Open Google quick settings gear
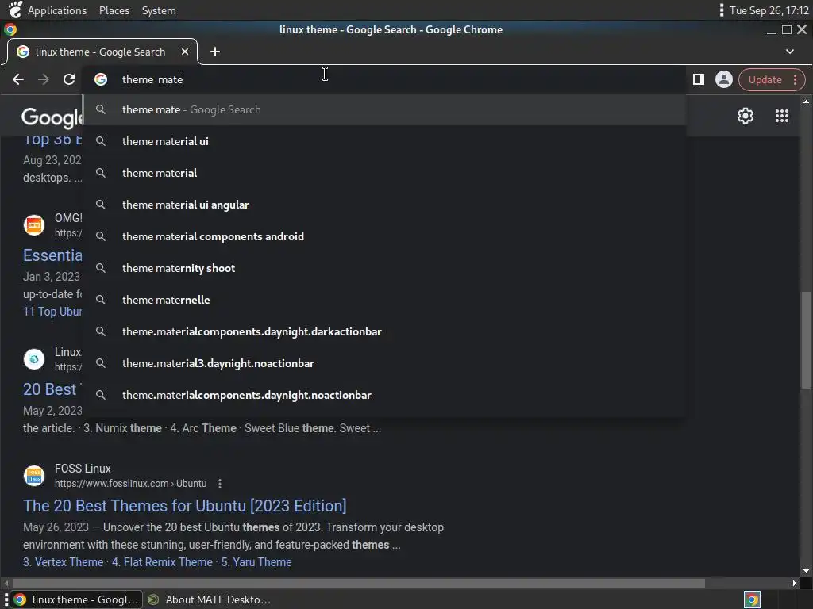The image size is (813, 609). (745, 116)
